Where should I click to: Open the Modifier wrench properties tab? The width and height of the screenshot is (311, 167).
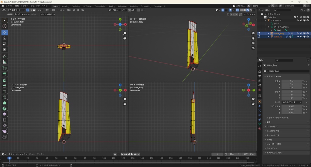pos(260,106)
